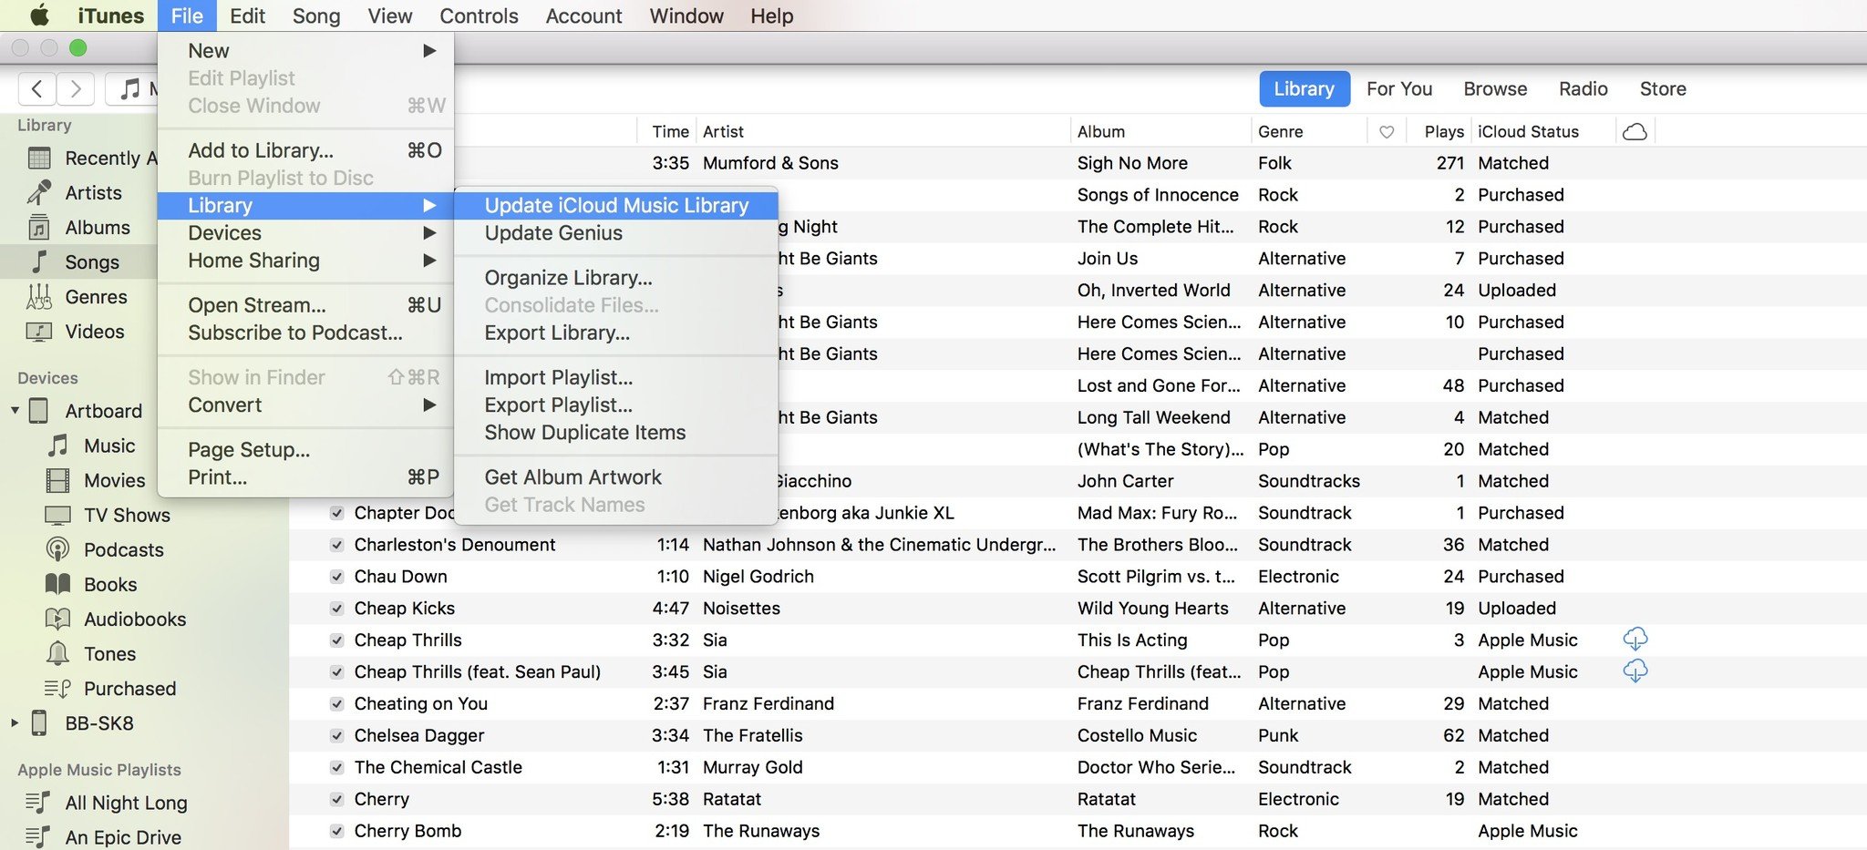Uncheck Cheap Kicks song checkbox
Image resolution: width=1867 pixels, height=850 pixels.
coord(336,609)
